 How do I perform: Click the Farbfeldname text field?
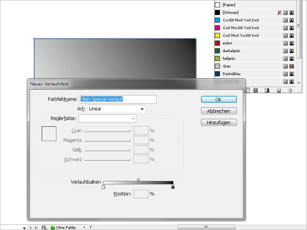[118, 99]
